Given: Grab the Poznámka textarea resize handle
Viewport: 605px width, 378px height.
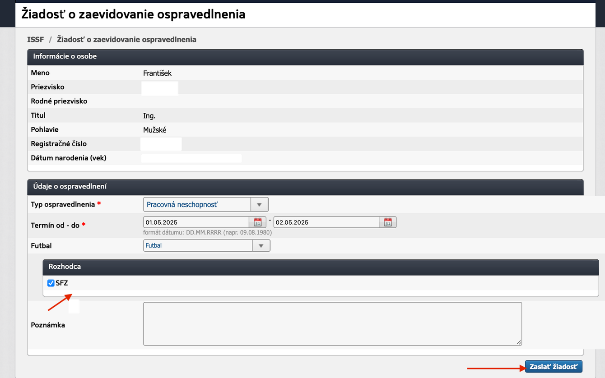Looking at the screenshot, I should pos(519,342).
